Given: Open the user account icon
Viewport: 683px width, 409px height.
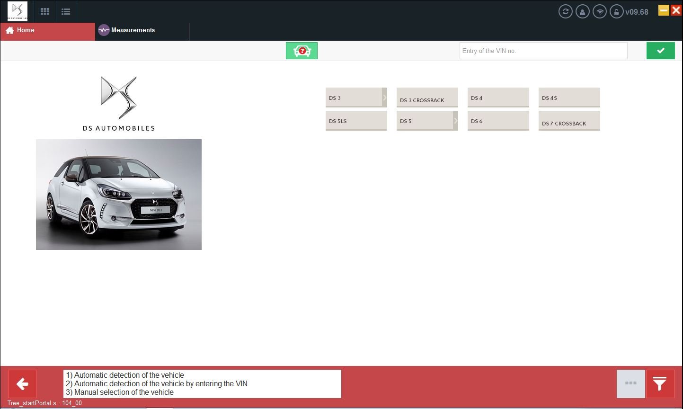Looking at the screenshot, I should [x=582, y=11].
